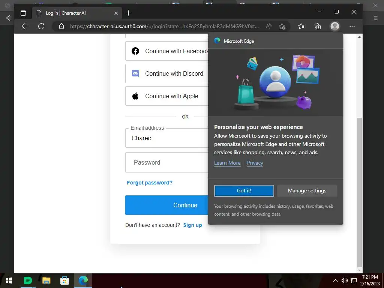Show hidden system tray icons
Screen dimensions: 384x288
click(336, 280)
